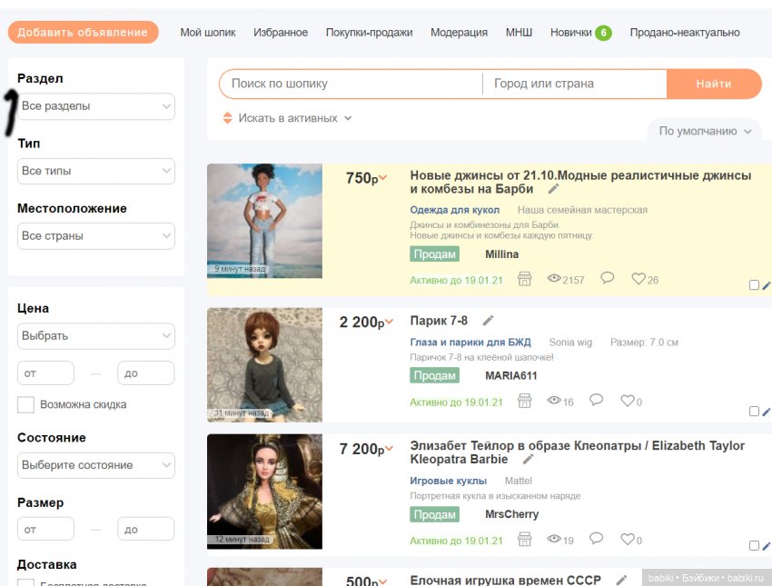The width and height of the screenshot is (772, 586).
Task: Open the Избранное tab
Action: click(x=281, y=33)
